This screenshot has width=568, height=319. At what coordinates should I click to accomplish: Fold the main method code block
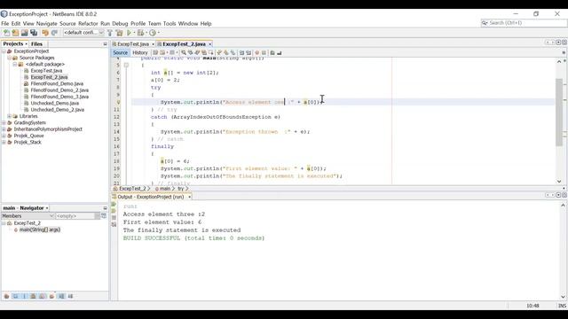coord(126,65)
